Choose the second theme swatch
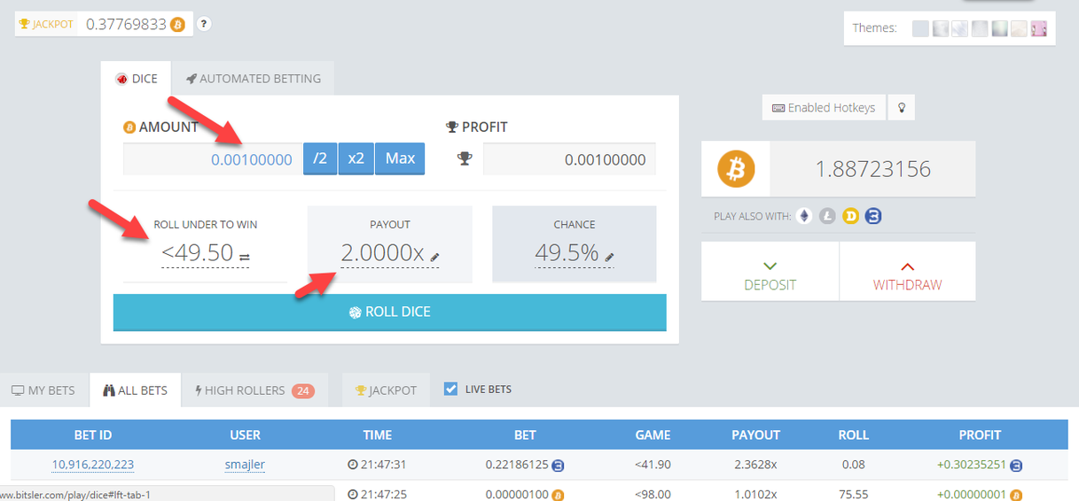 point(941,28)
